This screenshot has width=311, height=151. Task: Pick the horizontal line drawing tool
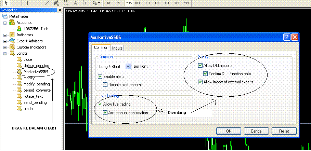37,3
